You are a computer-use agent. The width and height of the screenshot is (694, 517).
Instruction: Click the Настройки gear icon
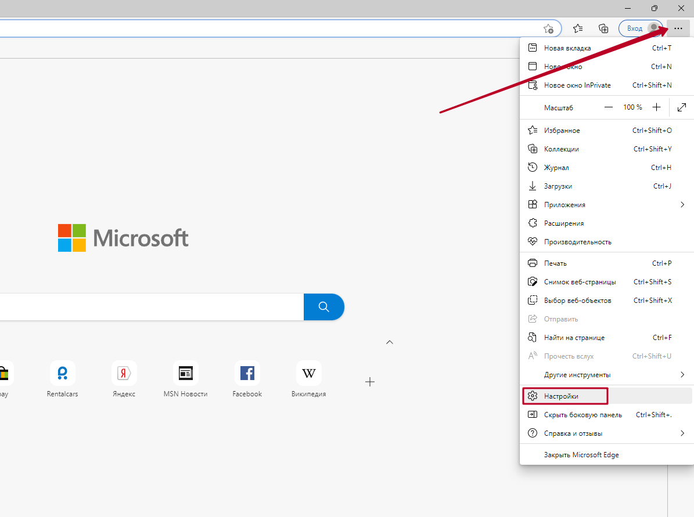[x=533, y=396]
